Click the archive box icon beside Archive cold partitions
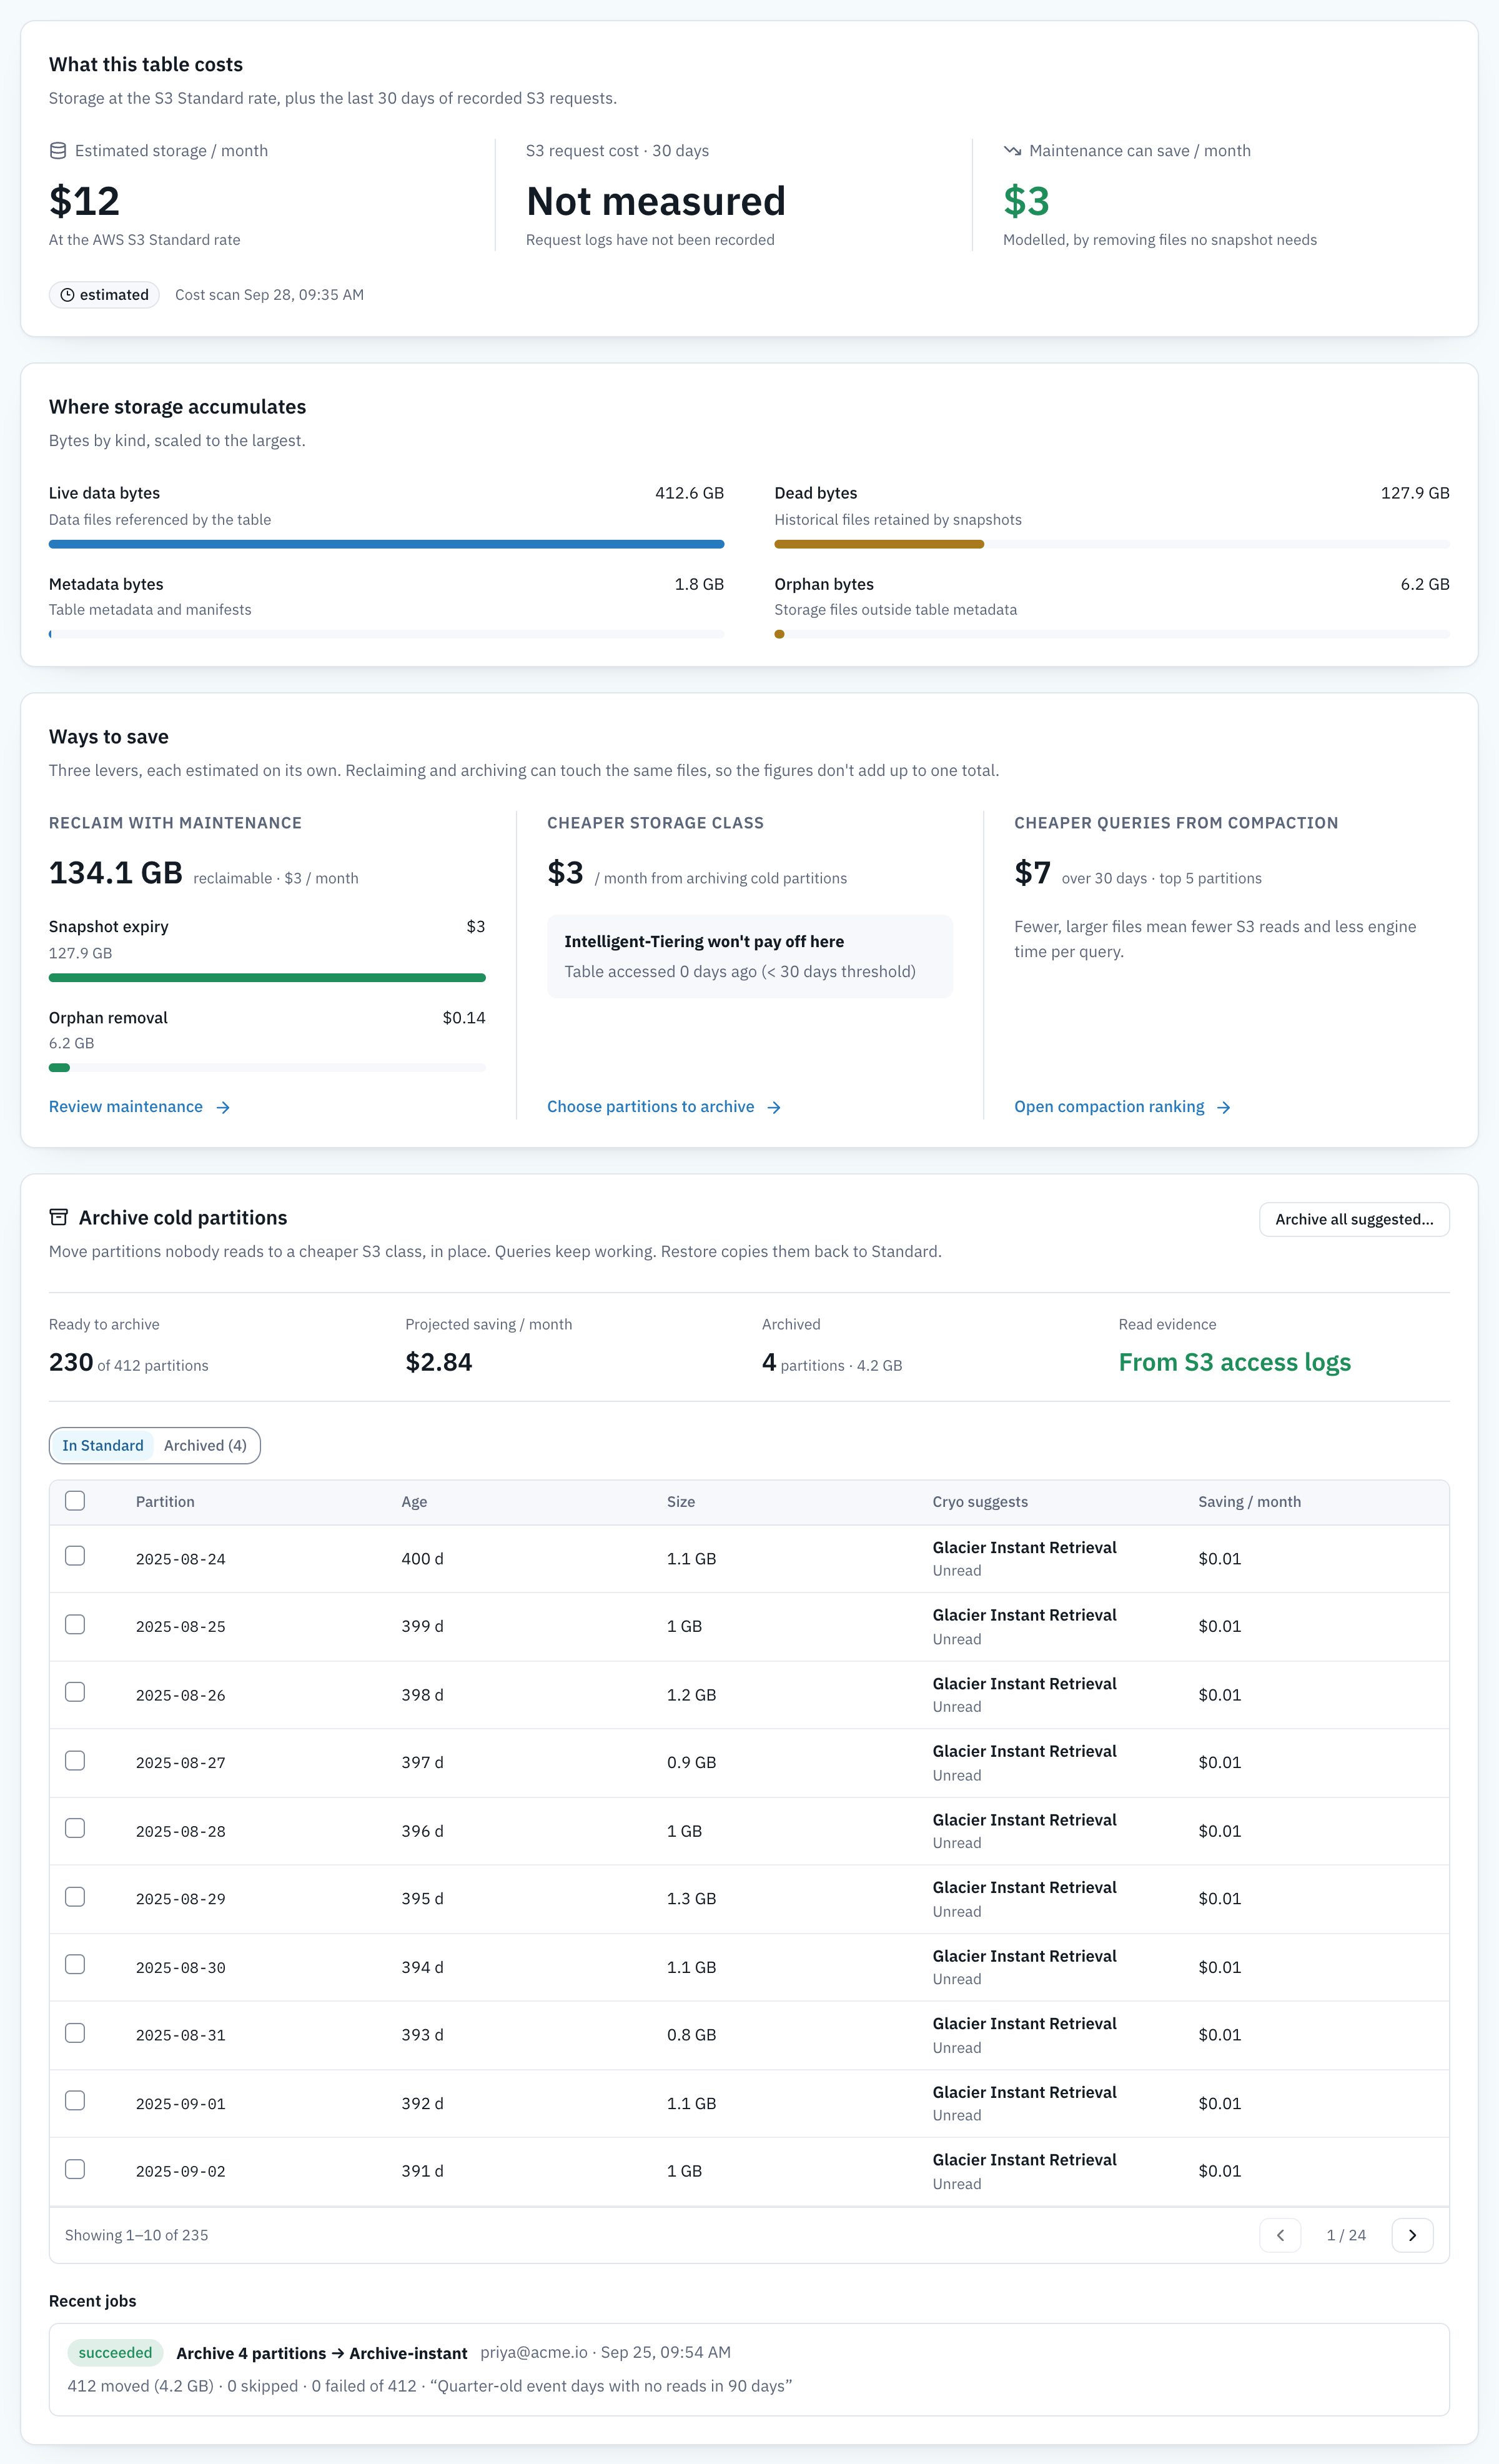 click(x=59, y=1217)
